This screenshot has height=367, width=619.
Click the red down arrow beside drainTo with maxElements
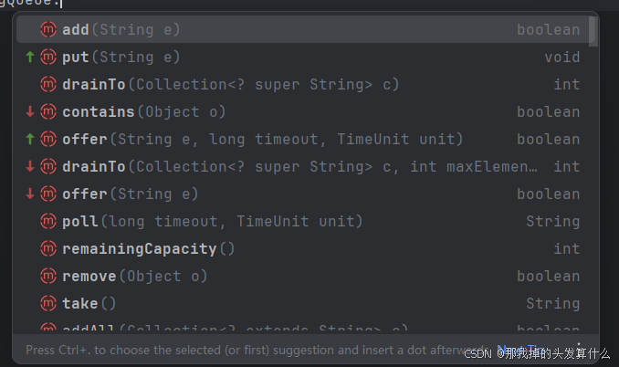point(30,166)
